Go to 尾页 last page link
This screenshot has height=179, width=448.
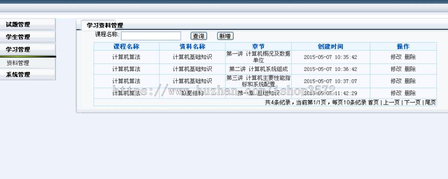tap(430, 103)
